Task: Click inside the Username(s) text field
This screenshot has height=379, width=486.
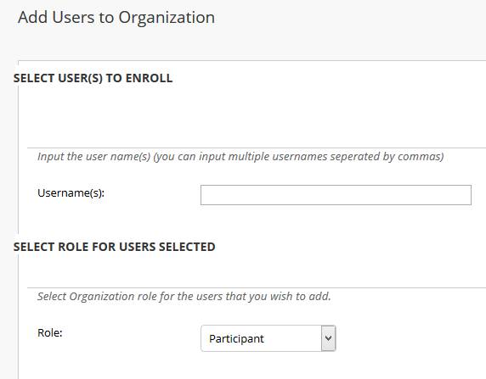Action: tap(336, 195)
